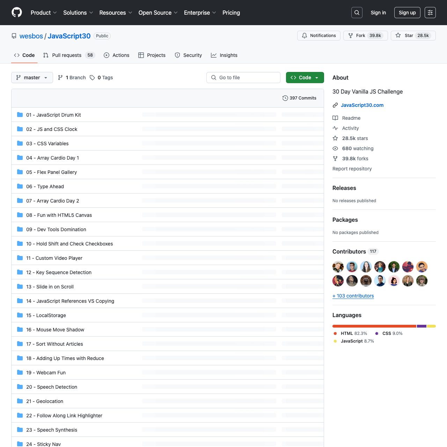Open the 22 - Follow Along Link Highlighter folder
The height and width of the screenshot is (447, 447).
(x=64, y=416)
